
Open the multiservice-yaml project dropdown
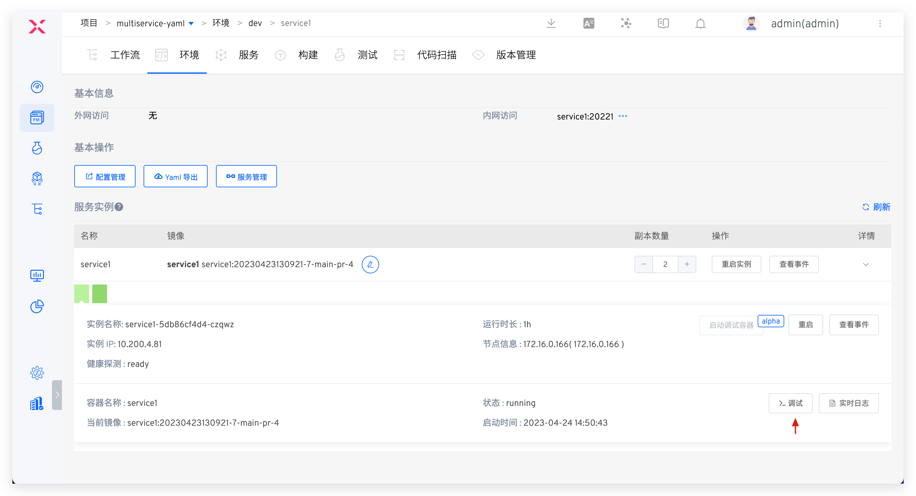coord(191,23)
